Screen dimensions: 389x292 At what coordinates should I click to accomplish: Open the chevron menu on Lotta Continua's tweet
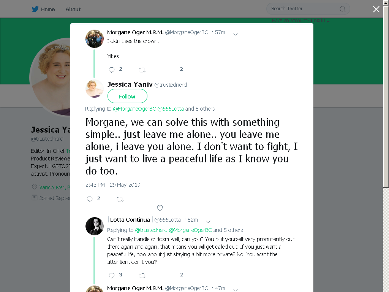tap(209, 222)
